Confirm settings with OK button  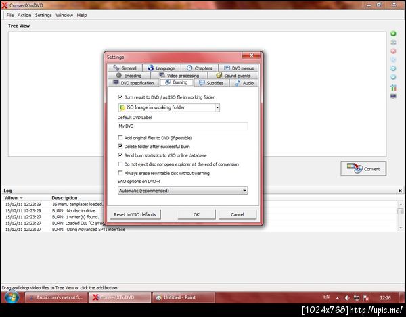[x=196, y=215]
